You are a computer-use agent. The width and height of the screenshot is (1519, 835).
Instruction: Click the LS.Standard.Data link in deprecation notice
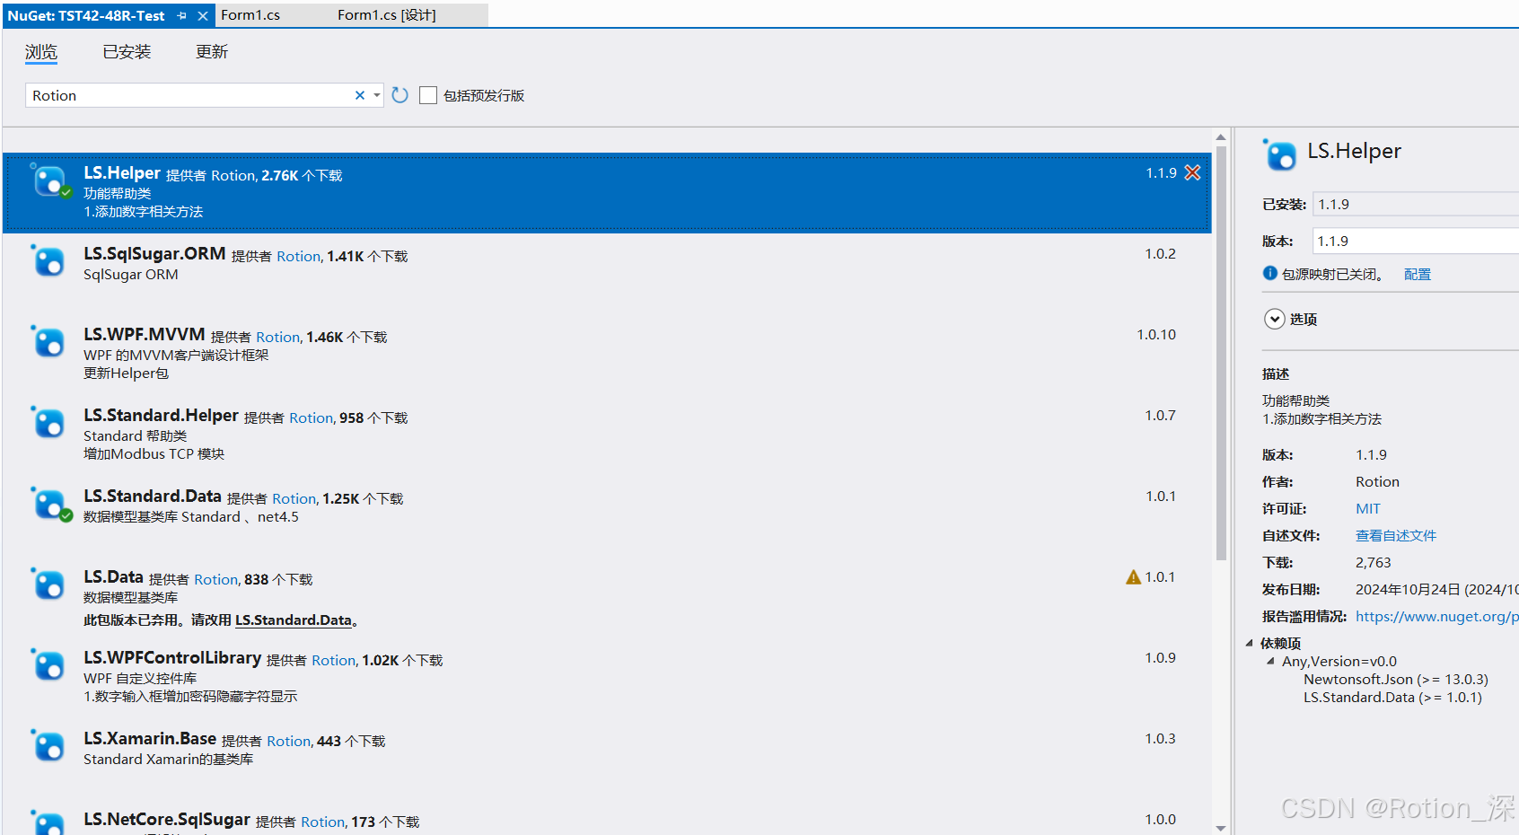coord(294,620)
